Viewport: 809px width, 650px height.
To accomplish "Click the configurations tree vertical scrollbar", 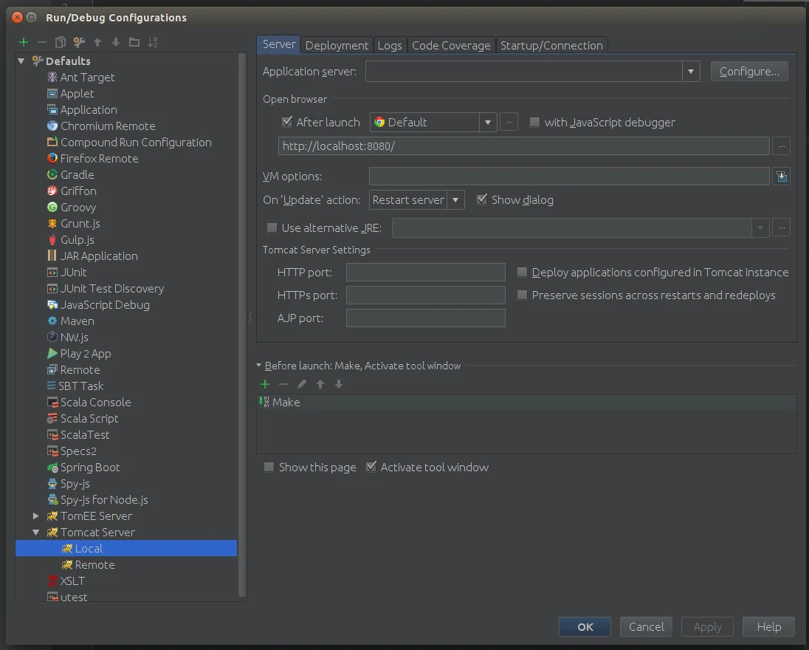I will [243, 325].
